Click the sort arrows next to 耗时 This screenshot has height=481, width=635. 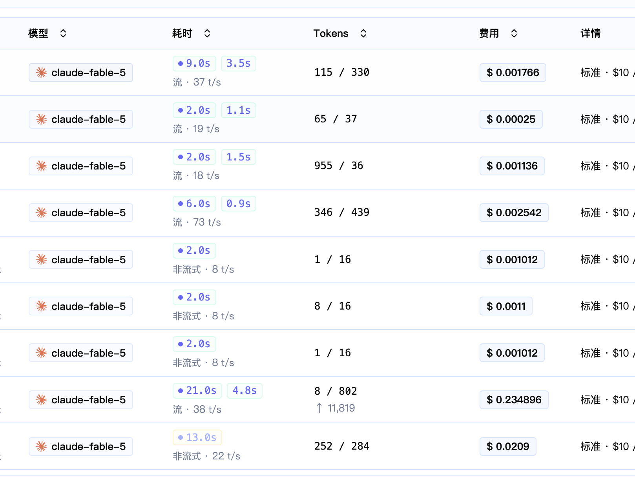pyautogui.click(x=207, y=33)
